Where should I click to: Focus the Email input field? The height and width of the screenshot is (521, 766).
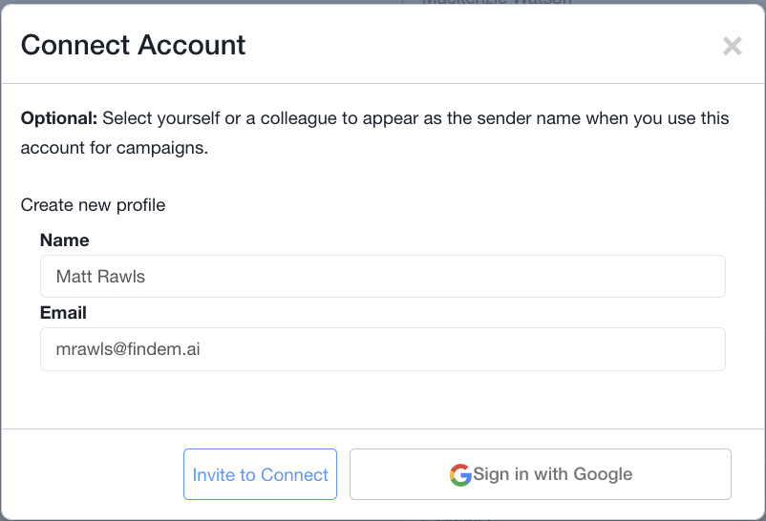tap(382, 349)
